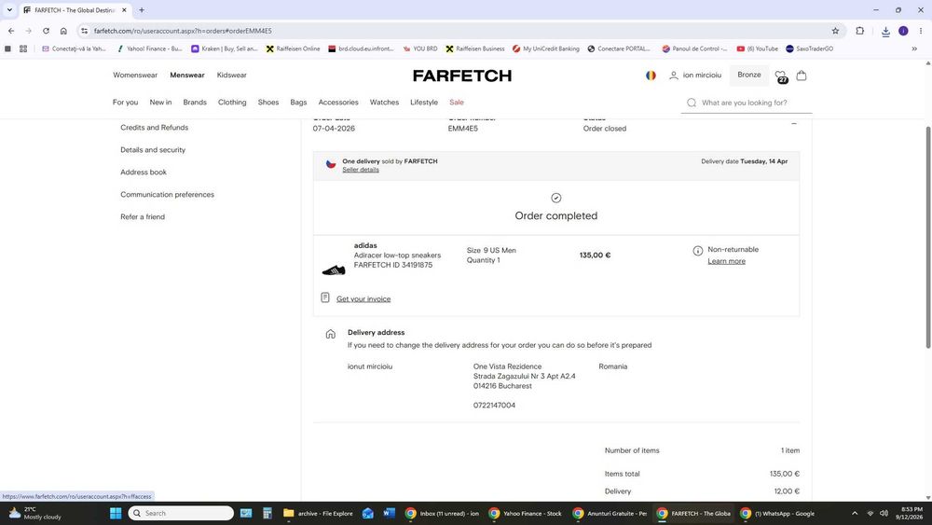Open the shopping bag icon
The width and height of the screenshot is (932, 525).
pyautogui.click(x=802, y=76)
